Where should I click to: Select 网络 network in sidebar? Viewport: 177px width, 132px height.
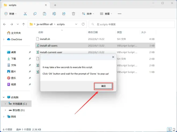12,116
